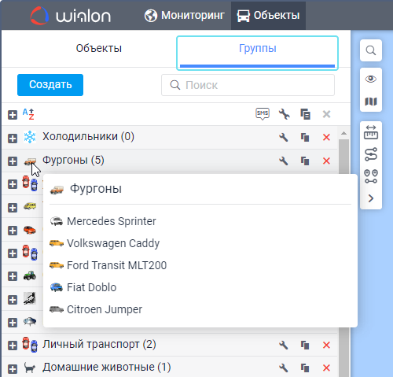Click the groups list scrollbar up arrow
The image size is (393, 377).
pyautogui.click(x=343, y=134)
